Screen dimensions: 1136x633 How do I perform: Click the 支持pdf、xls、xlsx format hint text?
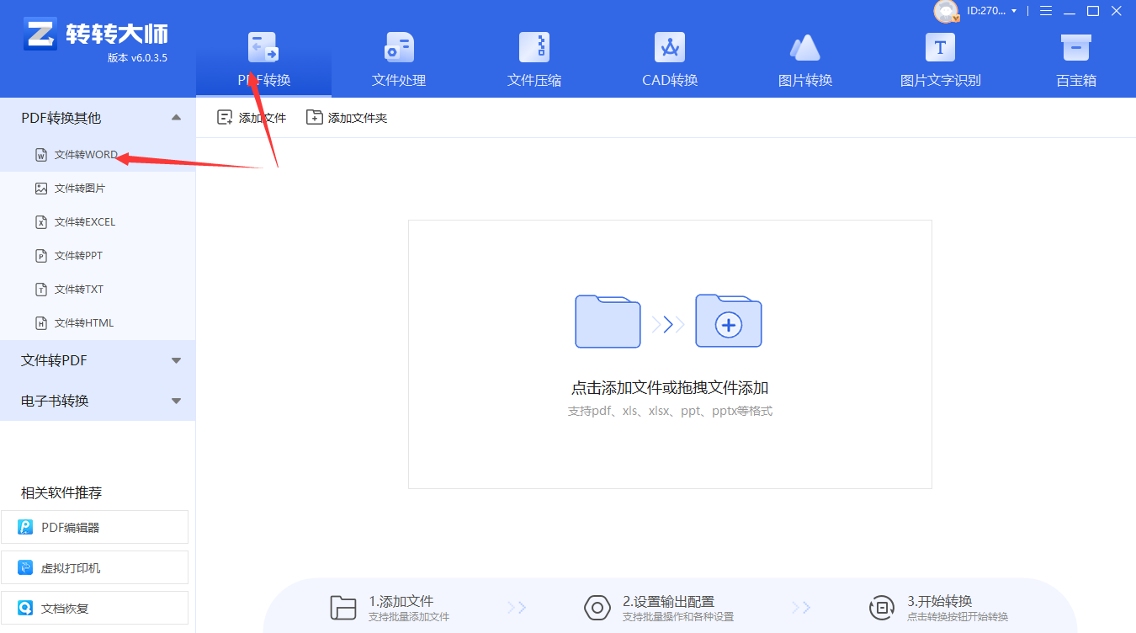tap(670, 412)
